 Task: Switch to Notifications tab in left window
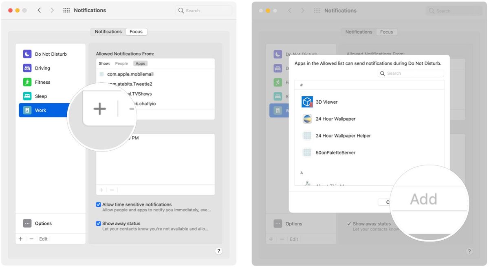(x=108, y=32)
